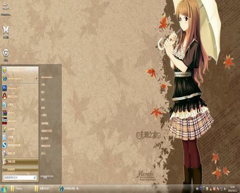Open the Administrator user folder link
Viewport: 240px width, 193px height.
(46, 77)
